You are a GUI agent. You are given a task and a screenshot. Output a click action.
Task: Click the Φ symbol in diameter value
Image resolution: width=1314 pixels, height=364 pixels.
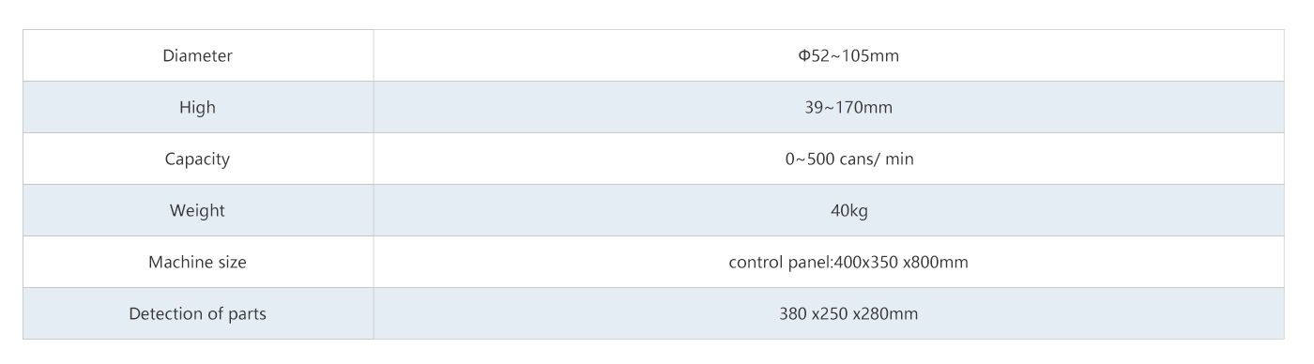pyautogui.click(x=803, y=56)
